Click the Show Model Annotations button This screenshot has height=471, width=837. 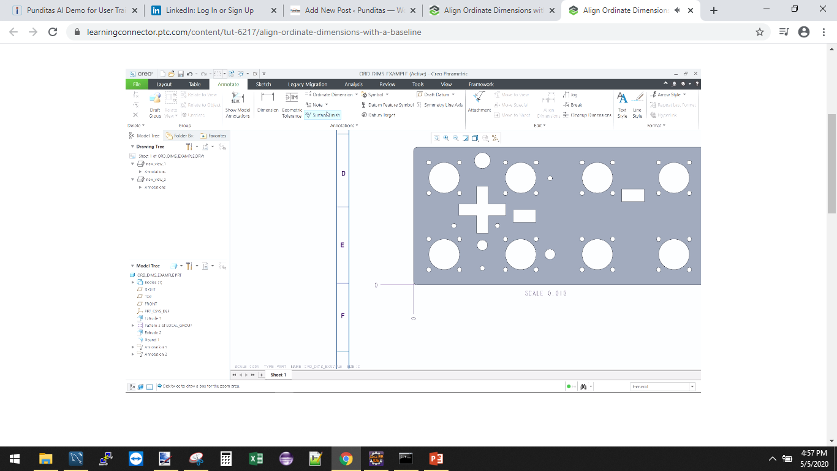pyautogui.click(x=238, y=105)
